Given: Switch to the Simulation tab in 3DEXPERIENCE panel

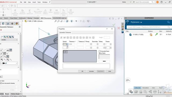Looking at the screenshot, I should [145, 88].
